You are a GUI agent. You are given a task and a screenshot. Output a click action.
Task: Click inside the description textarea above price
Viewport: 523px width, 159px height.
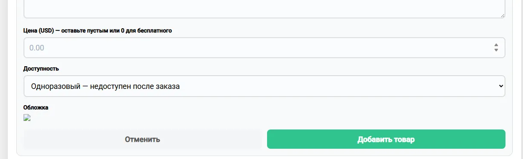click(x=264, y=9)
